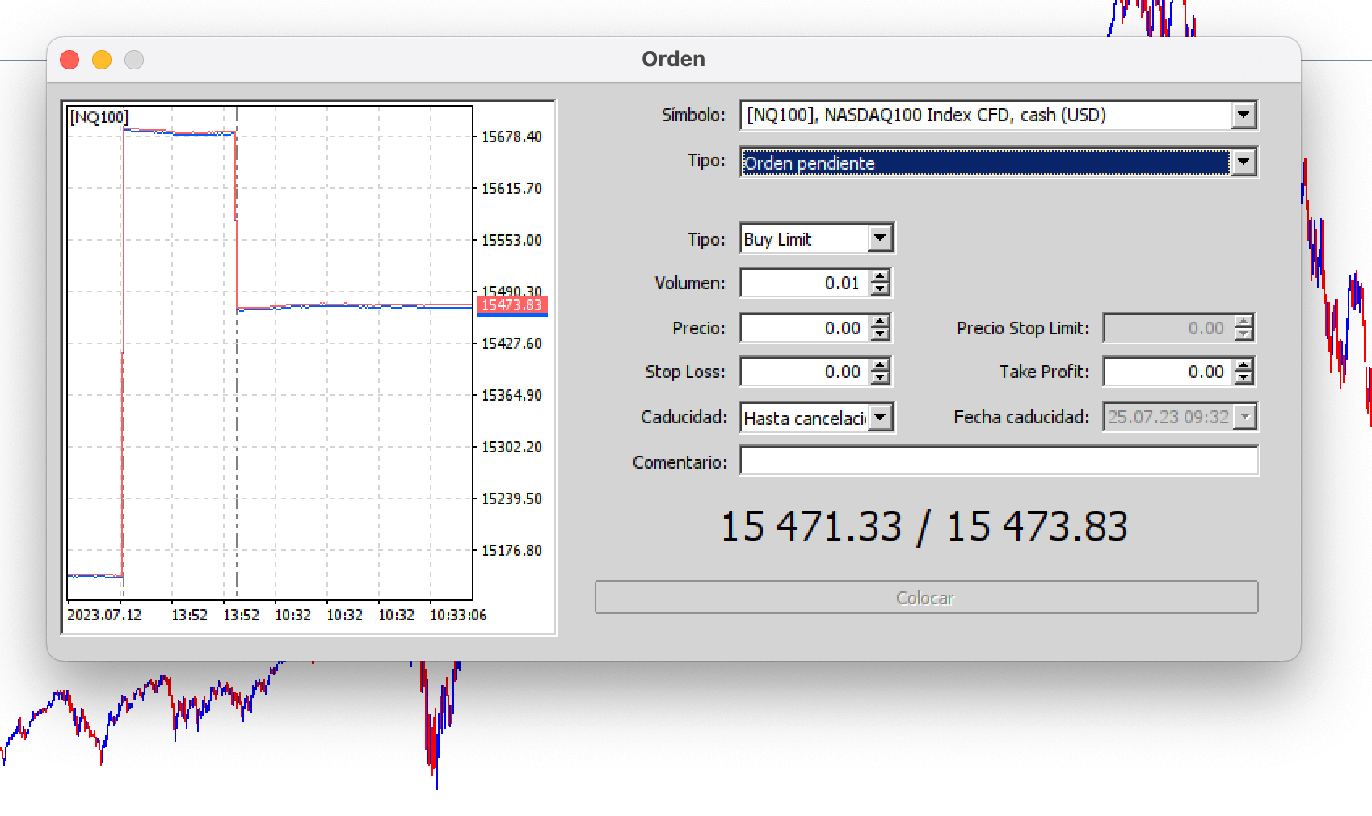Click the [NQ100] label in the tick chart
The height and width of the screenshot is (816, 1372).
[99, 117]
